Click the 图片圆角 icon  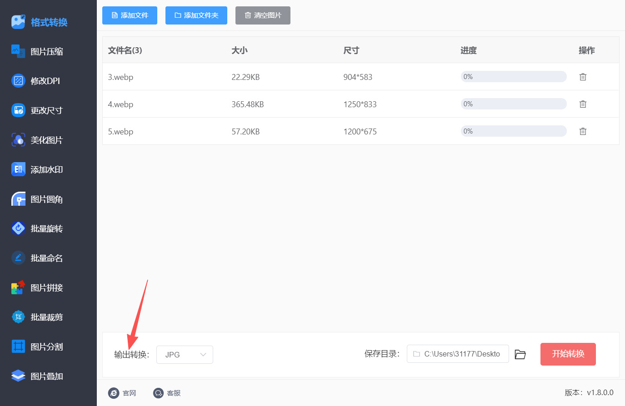pos(18,199)
